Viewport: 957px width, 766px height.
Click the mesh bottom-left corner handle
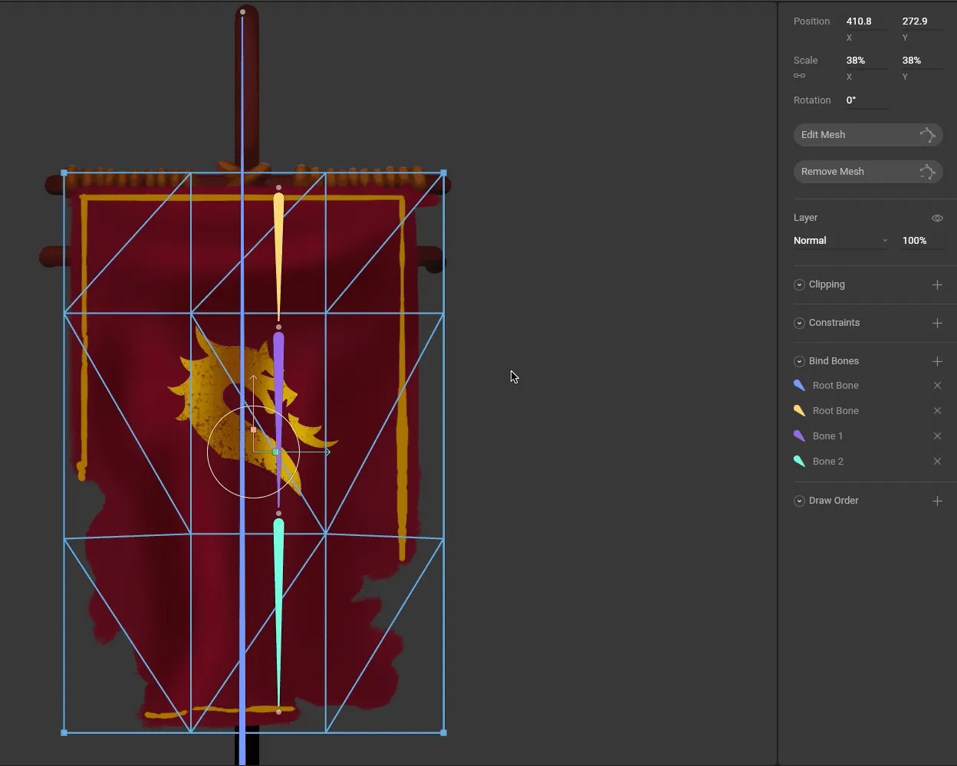[64, 733]
